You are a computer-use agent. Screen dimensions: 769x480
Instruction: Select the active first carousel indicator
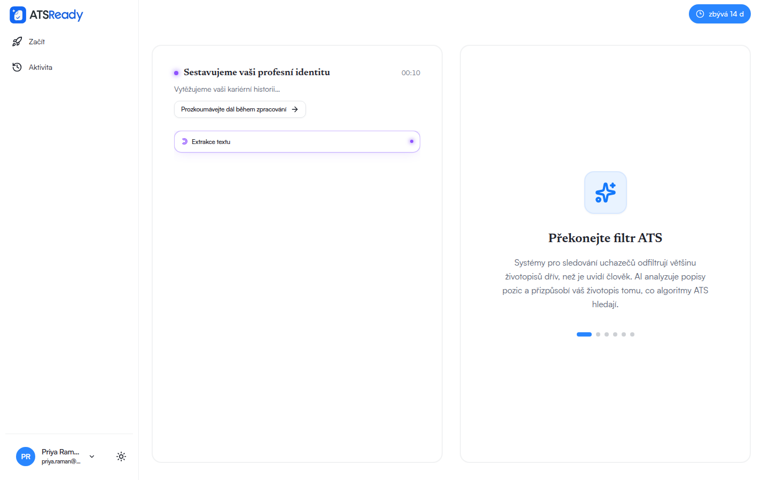coord(584,334)
